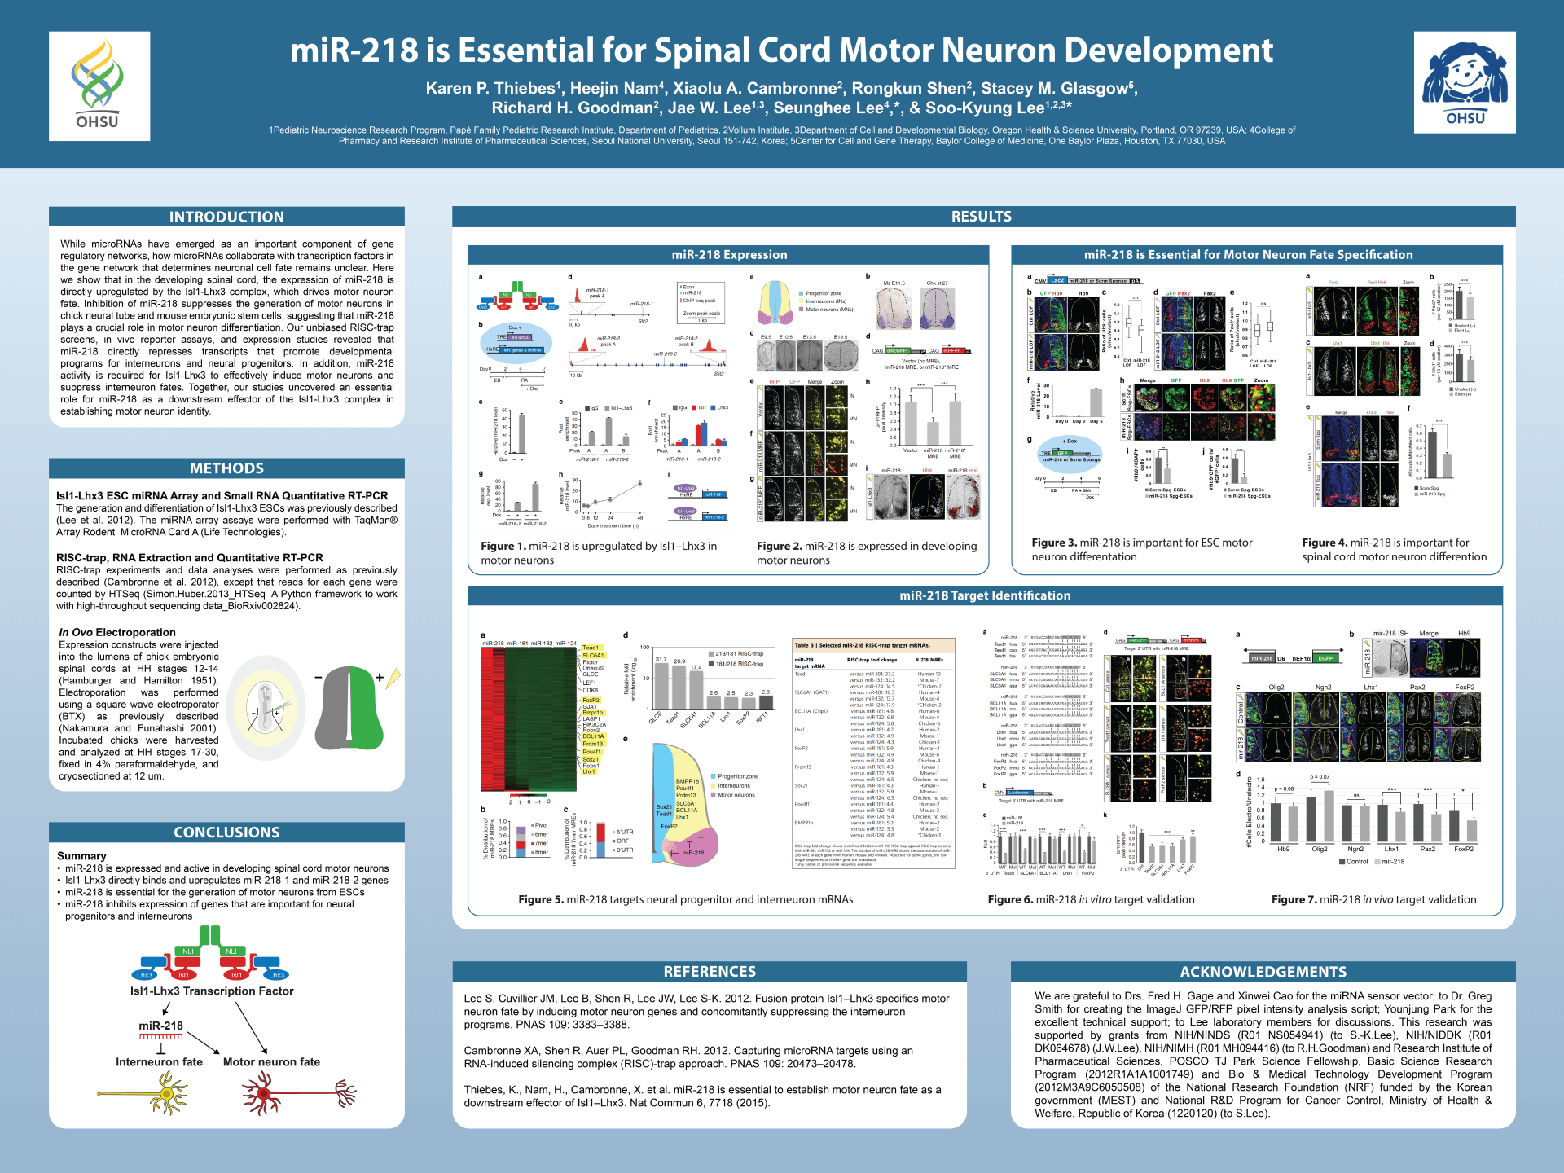Click the chick embryo egg electroporation diagram
The width and height of the screenshot is (1564, 1173).
(x=266, y=707)
